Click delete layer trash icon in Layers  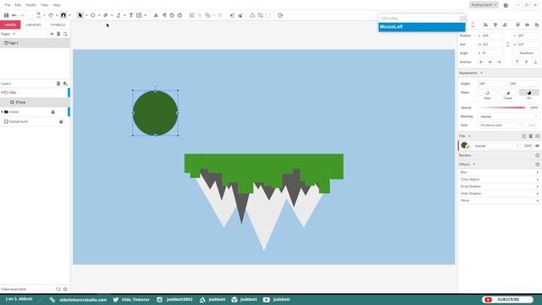point(58,84)
